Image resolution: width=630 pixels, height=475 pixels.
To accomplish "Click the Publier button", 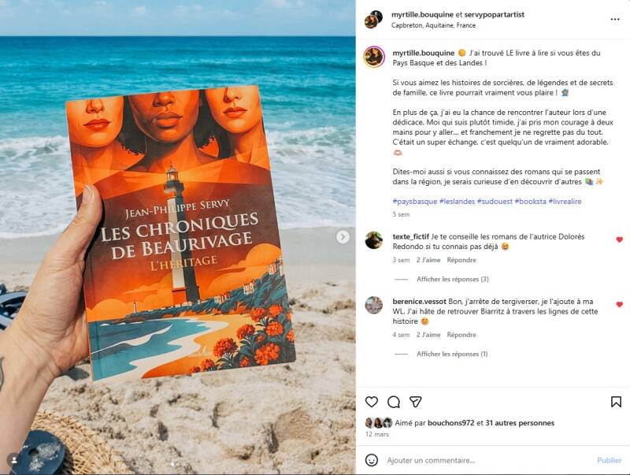I will point(609,460).
